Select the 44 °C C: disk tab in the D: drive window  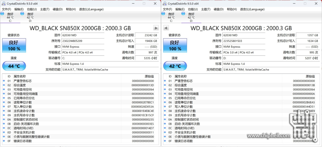pos(171,17)
